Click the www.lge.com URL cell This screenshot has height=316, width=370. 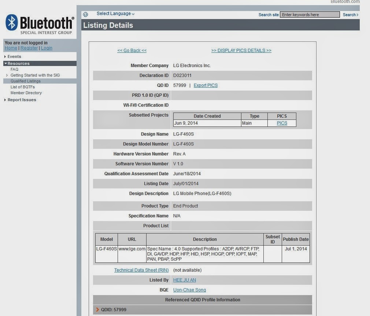click(132, 254)
